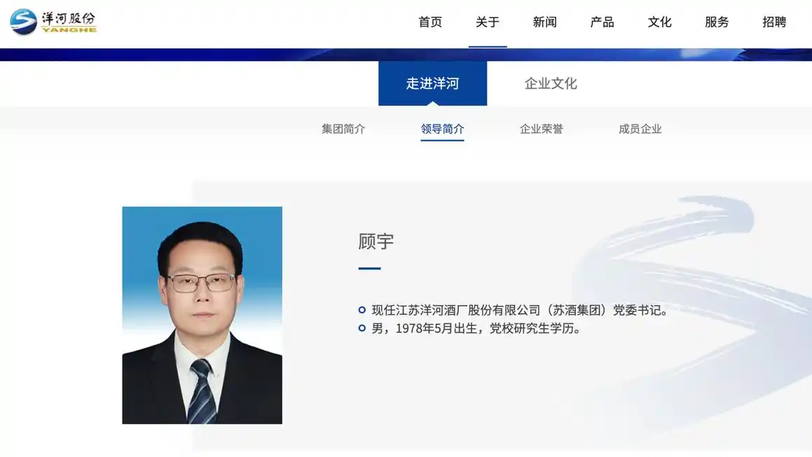Select the 文化 culture menu item
The image size is (812, 457).
[659, 22]
